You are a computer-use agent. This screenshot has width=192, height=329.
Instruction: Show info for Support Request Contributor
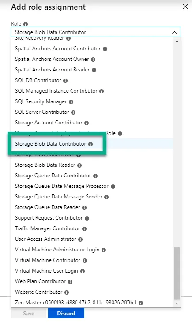[x=87, y=218]
